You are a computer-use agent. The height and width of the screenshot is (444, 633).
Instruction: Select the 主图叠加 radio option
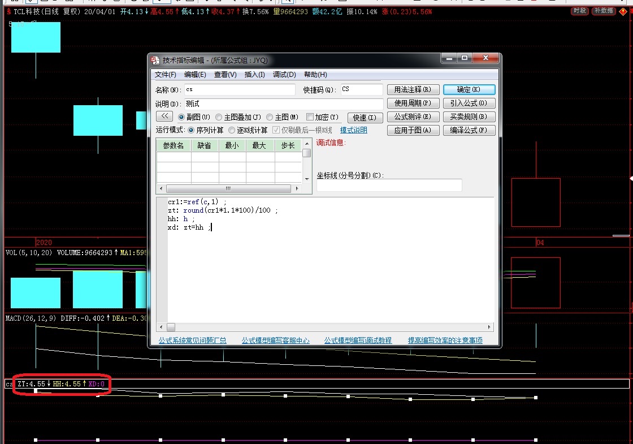[x=219, y=117]
